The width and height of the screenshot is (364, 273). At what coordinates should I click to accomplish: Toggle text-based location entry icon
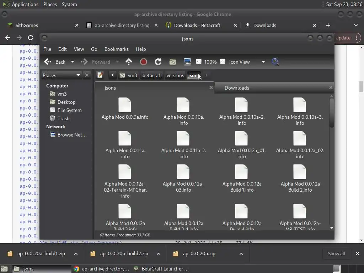[x=100, y=75]
